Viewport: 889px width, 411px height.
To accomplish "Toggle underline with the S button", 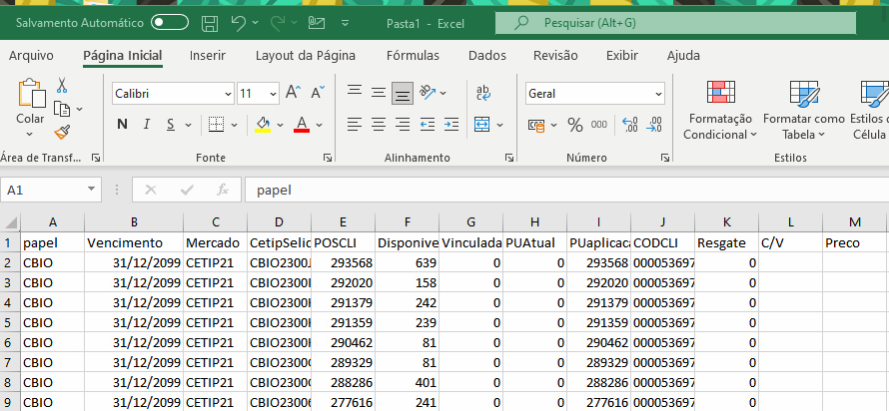I will click(x=170, y=125).
